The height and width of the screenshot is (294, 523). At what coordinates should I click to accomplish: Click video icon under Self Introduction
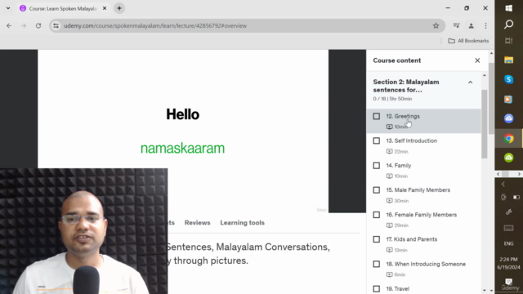coord(389,151)
